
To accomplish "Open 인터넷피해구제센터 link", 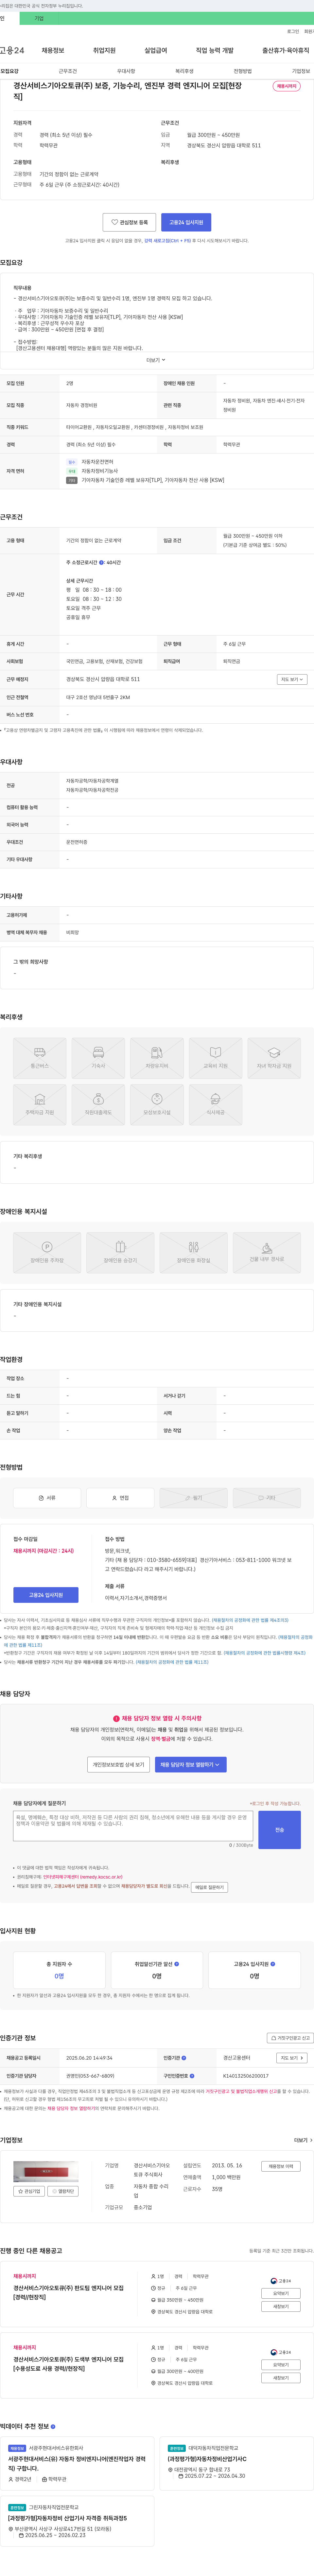I will tap(83, 1877).
